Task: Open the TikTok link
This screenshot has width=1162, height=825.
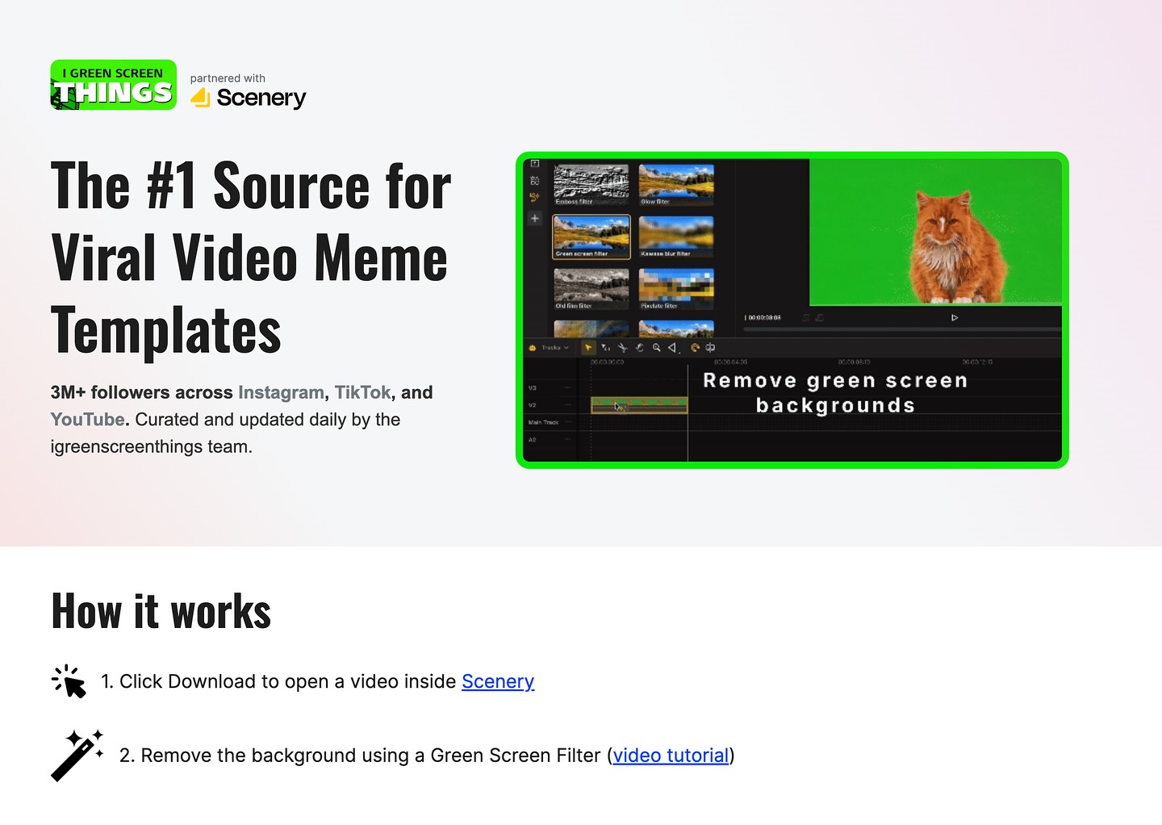Action: point(362,392)
